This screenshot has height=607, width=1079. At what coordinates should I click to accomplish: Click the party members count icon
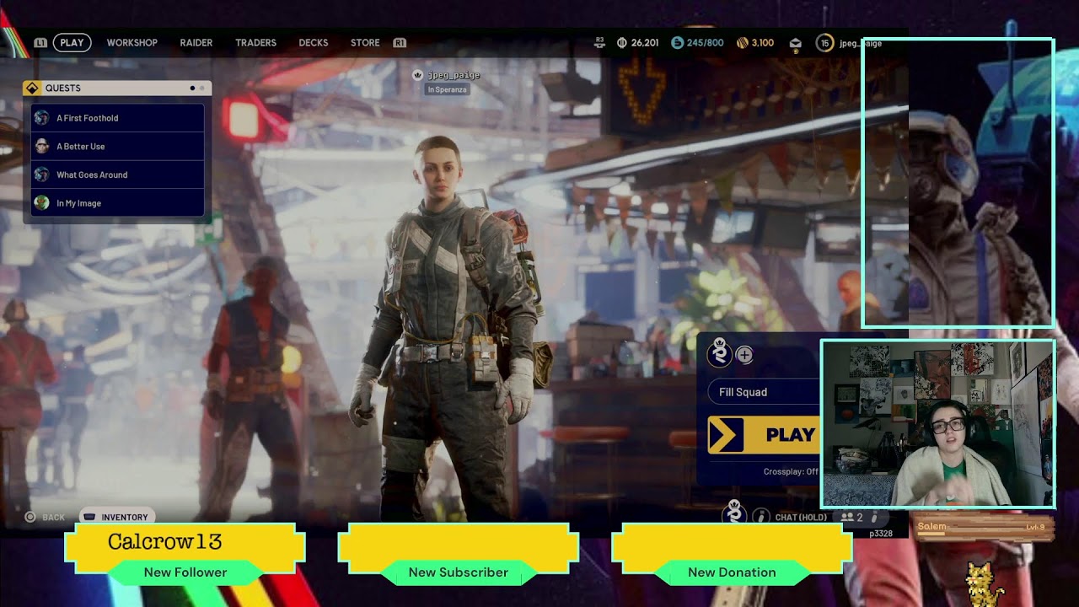(x=851, y=517)
